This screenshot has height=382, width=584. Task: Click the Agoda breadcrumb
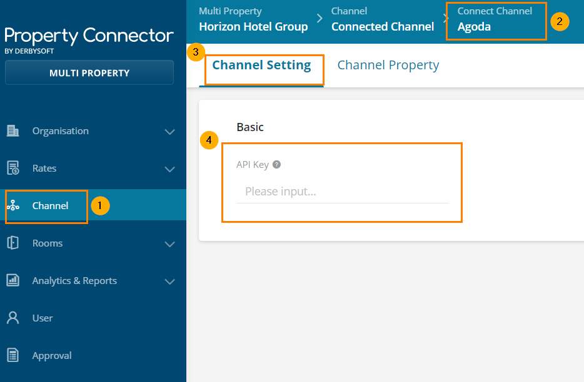[x=474, y=27]
